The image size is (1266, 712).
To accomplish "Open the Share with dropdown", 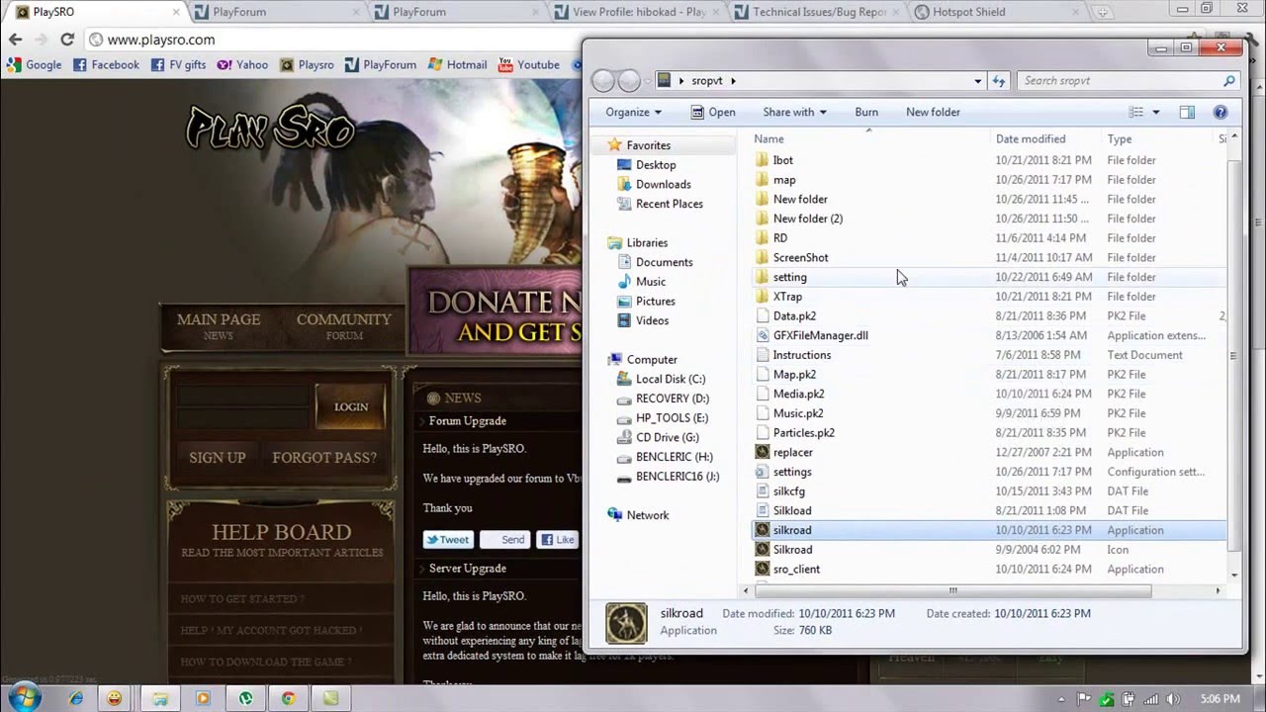I will click(x=794, y=112).
